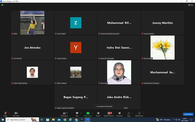Click muted mic icon beside Mochammad Setiawan label
195x122 pixels.
pos(142,83)
